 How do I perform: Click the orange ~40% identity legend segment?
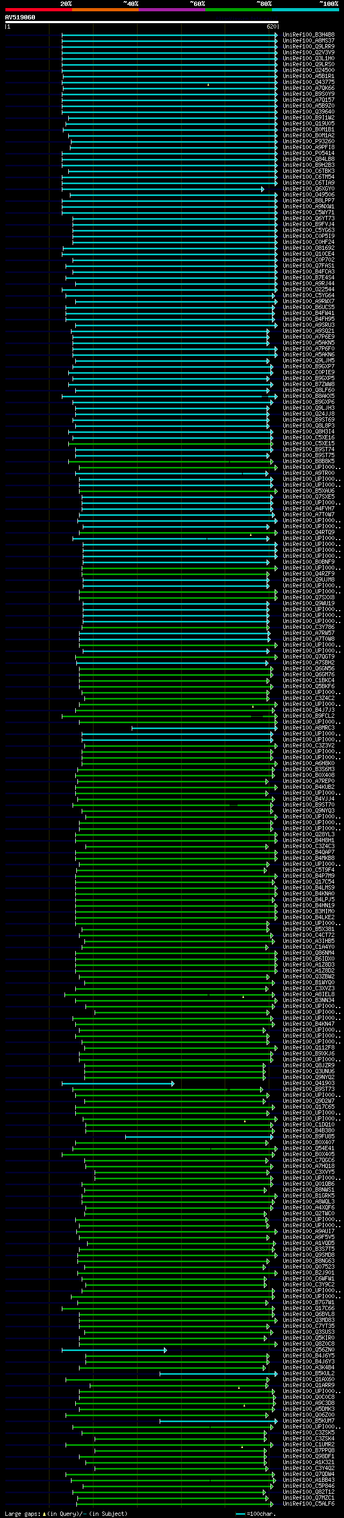point(105,10)
